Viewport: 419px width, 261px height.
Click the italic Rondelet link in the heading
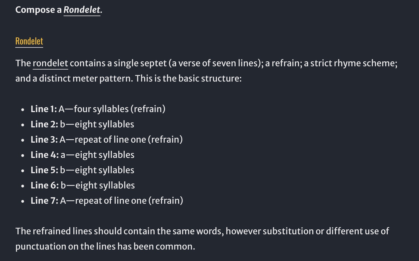click(x=82, y=10)
